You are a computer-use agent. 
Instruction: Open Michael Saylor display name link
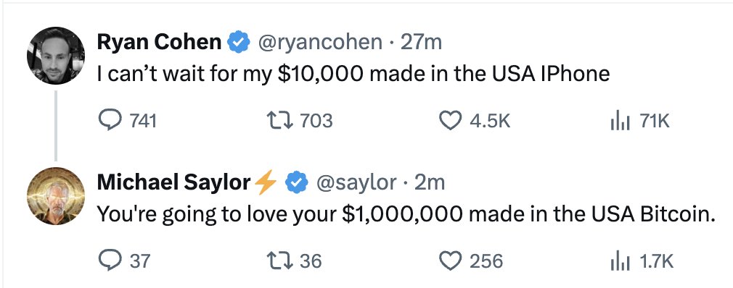(173, 182)
